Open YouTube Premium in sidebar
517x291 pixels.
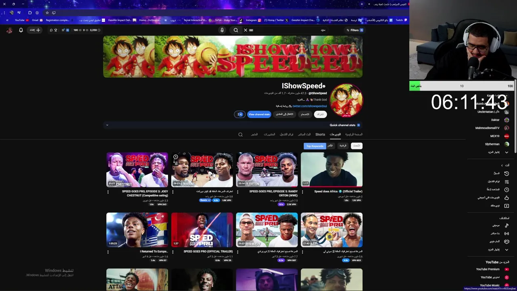492,269
